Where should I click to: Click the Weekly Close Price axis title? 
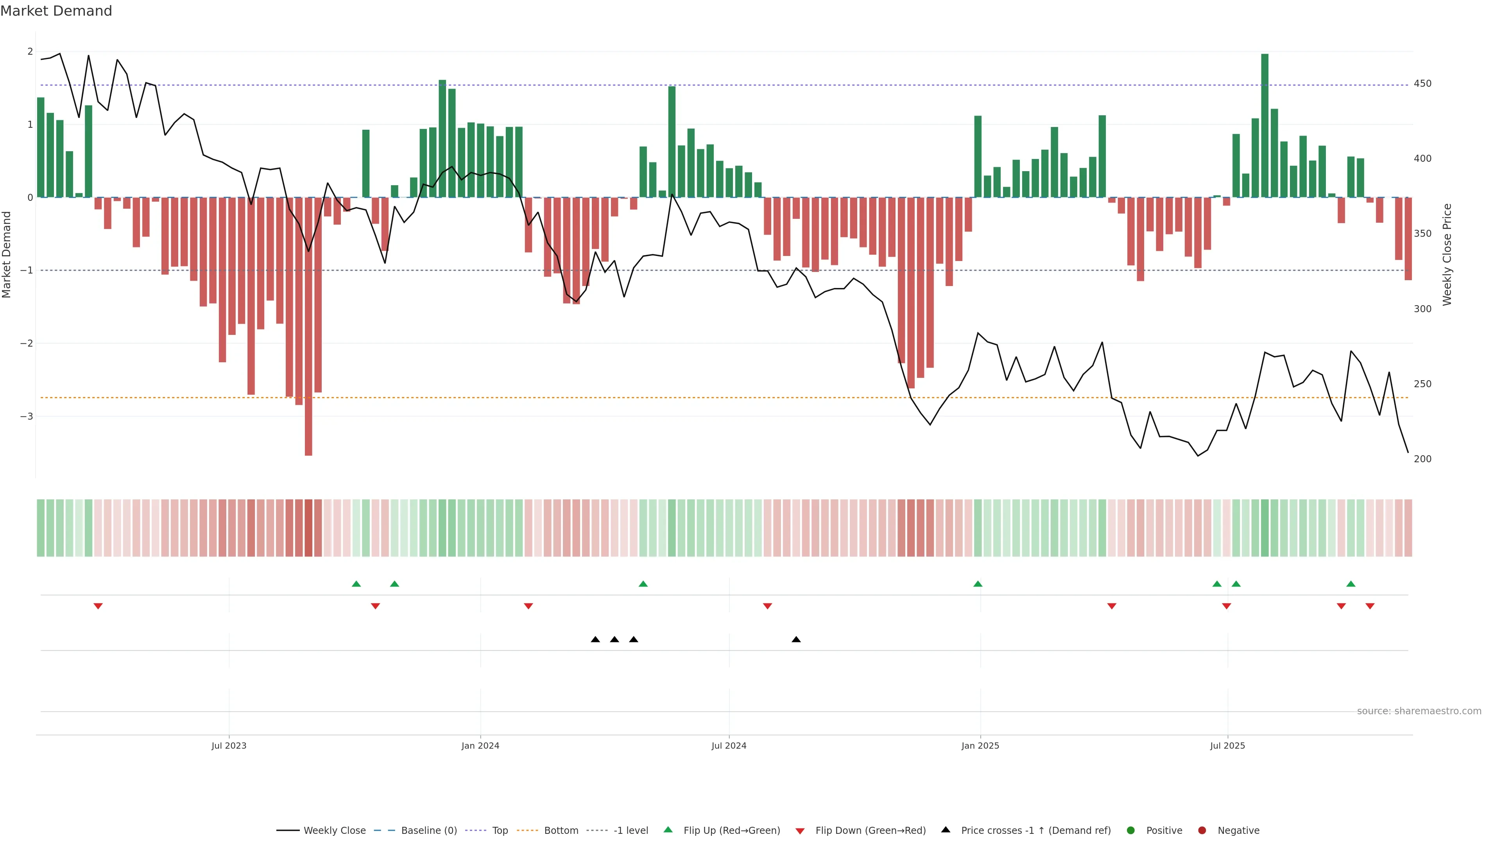point(1447,254)
